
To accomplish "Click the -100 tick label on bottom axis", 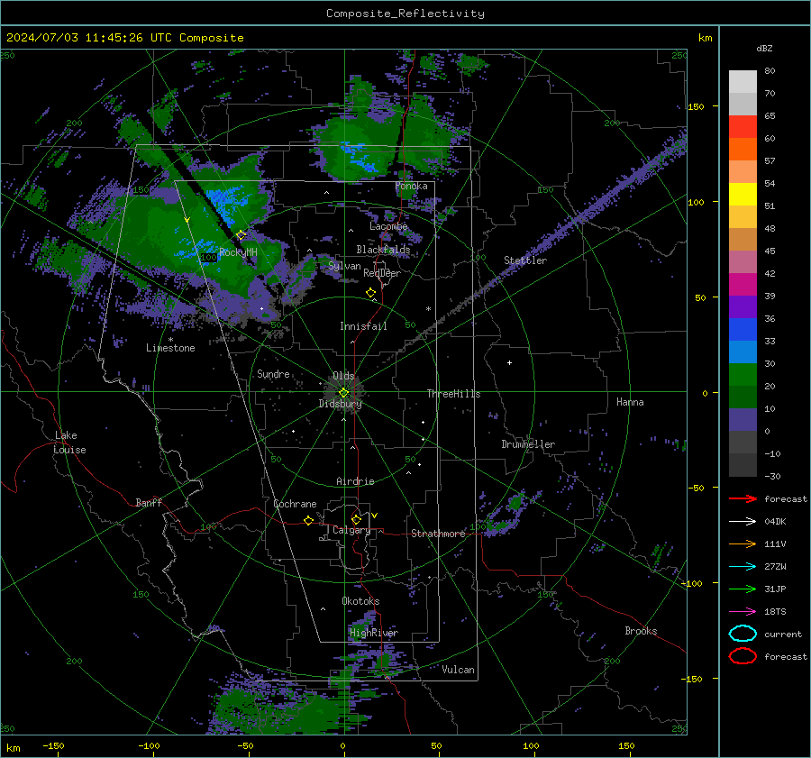I will coord(149,746).
